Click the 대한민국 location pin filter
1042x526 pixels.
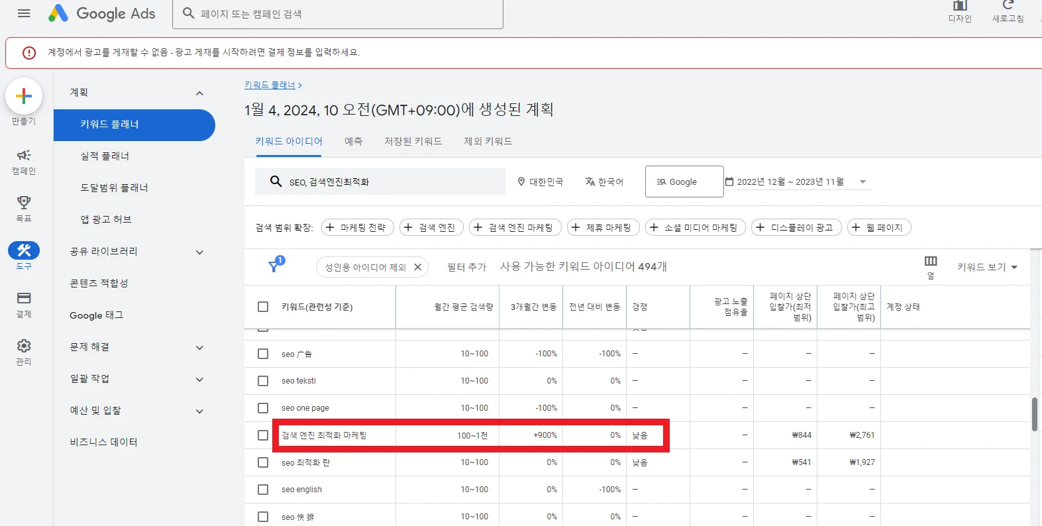click(541, 182)
